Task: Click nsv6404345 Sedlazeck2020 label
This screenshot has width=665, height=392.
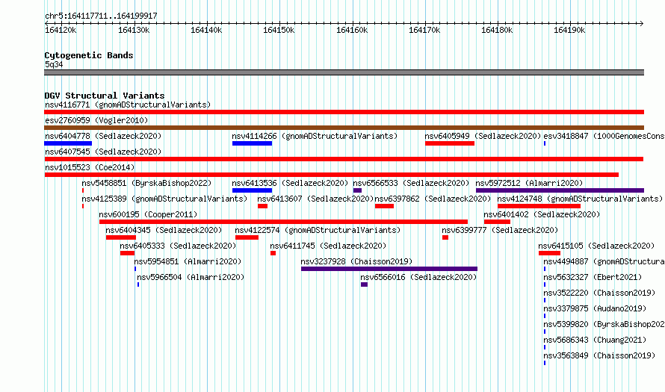Action: (x=164, y=230)
